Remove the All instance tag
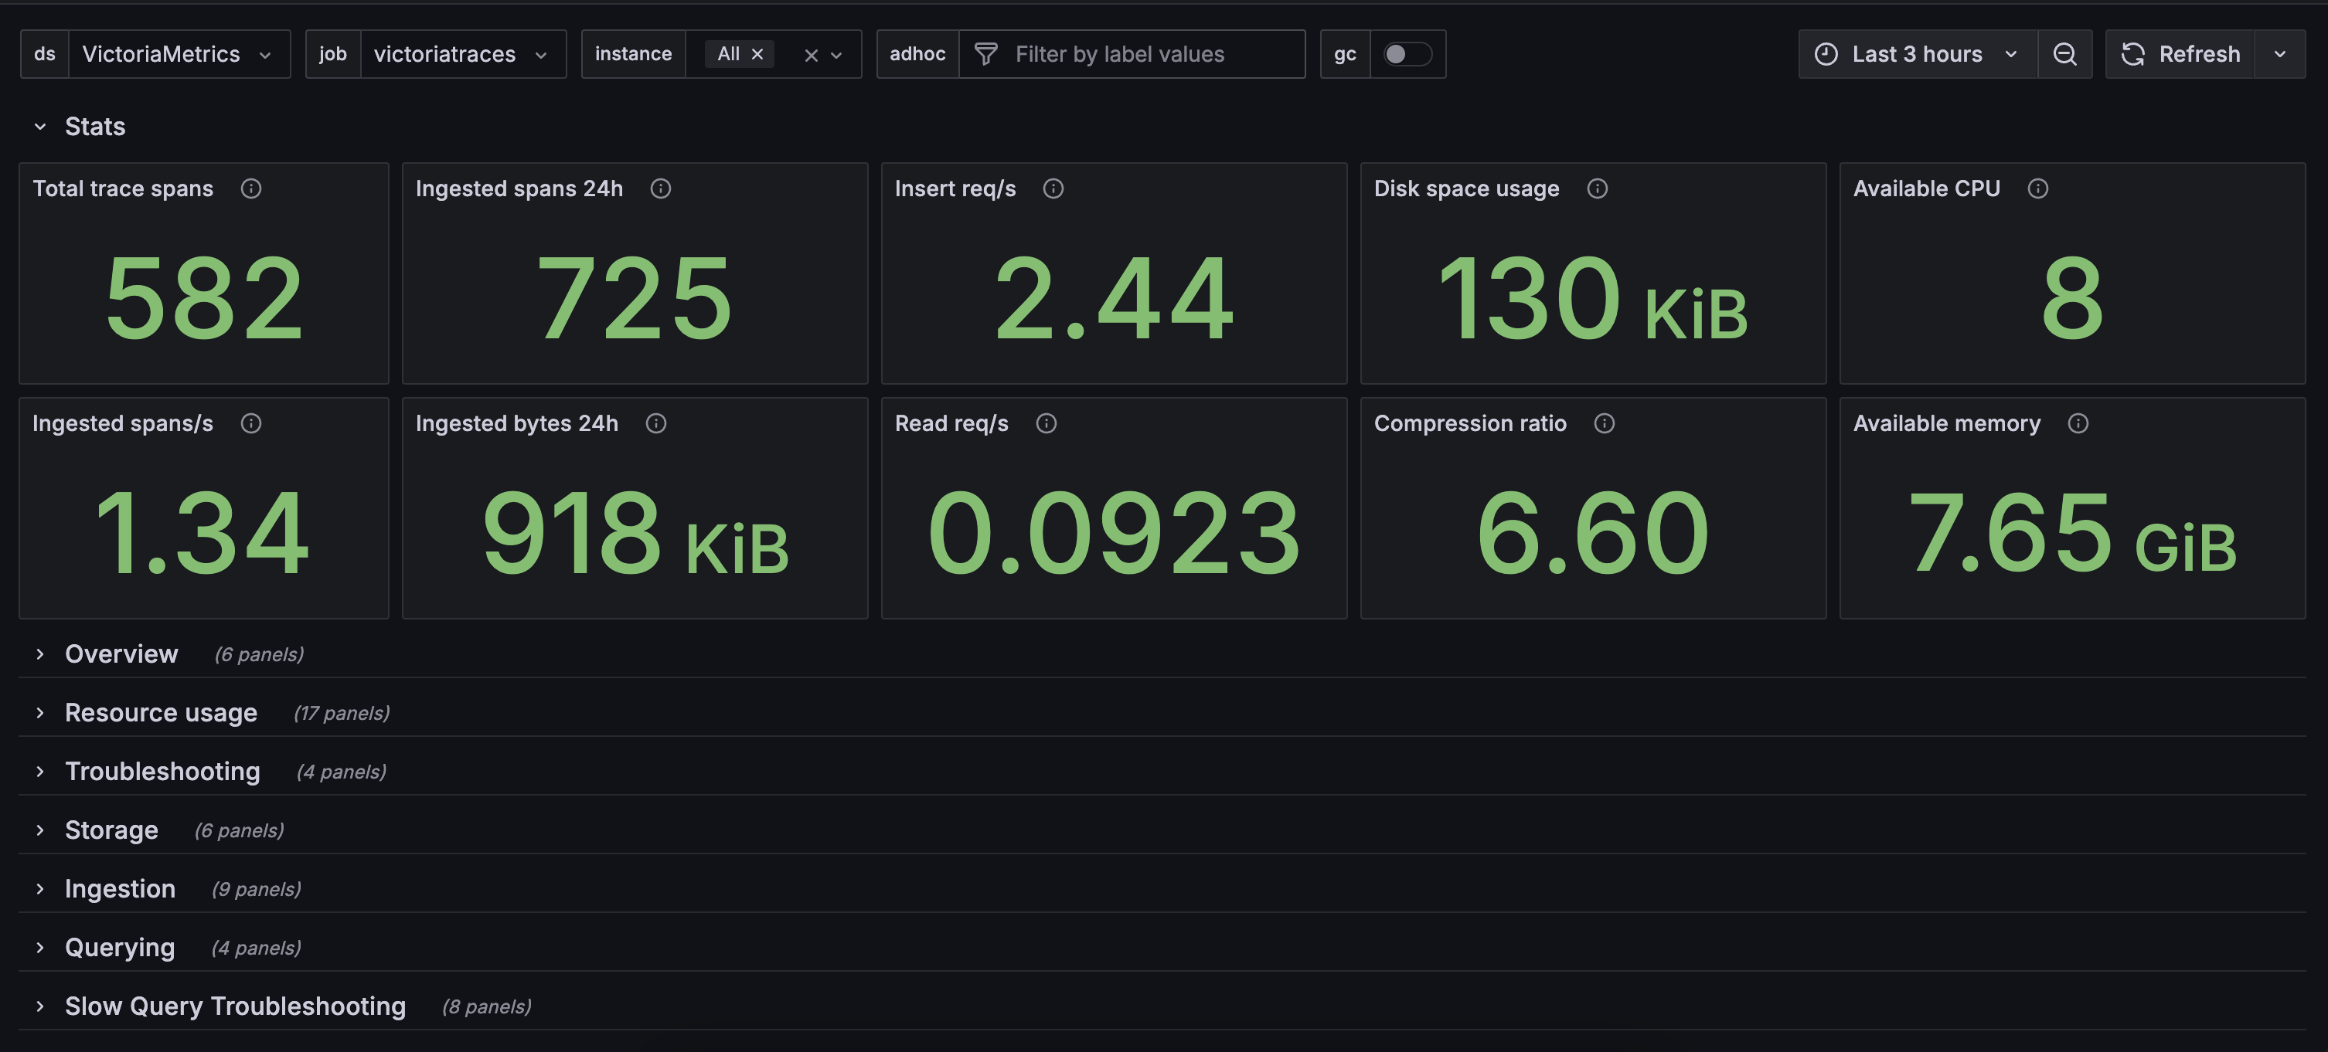 point(757,54)
